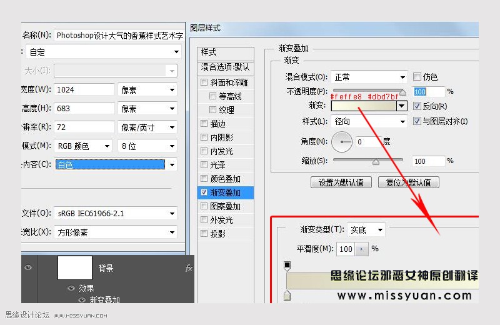Image resolution: width=500 pixels, height=325 pixels.
Task: Open the height unit 像素 dropdown
Action: click(x=147, y=109)
